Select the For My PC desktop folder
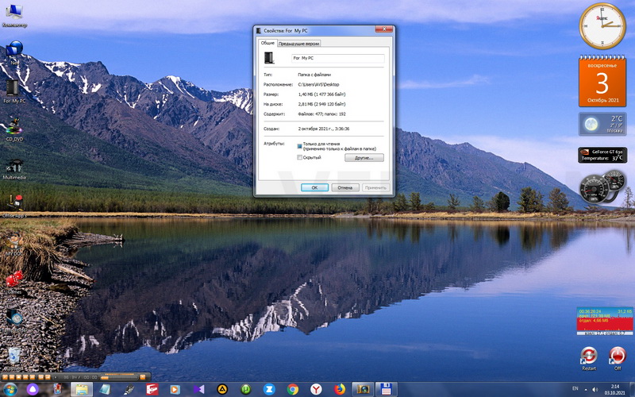This screenshot has width=635, height=397. (13, 88)
